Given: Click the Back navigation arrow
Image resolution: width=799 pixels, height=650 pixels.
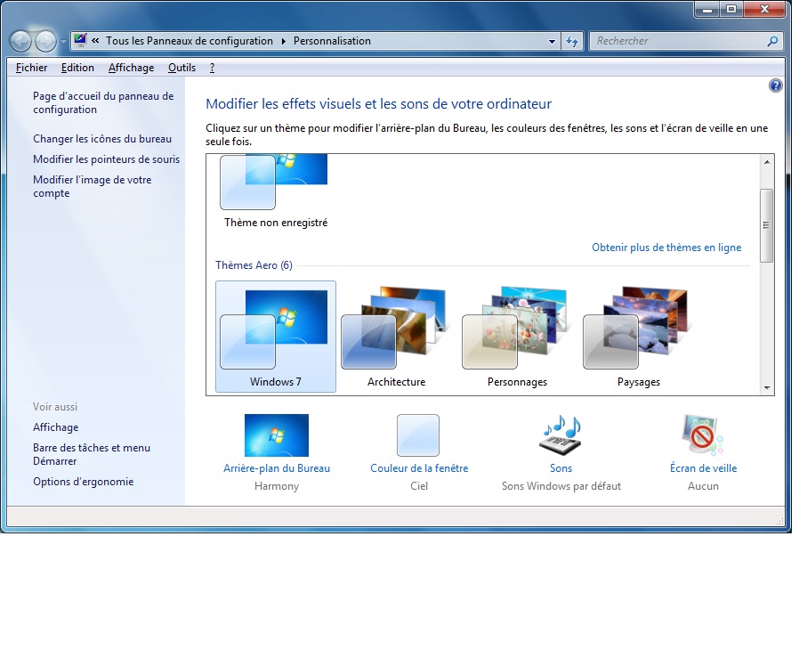Looking at the screenshot, I should point(20,41).
